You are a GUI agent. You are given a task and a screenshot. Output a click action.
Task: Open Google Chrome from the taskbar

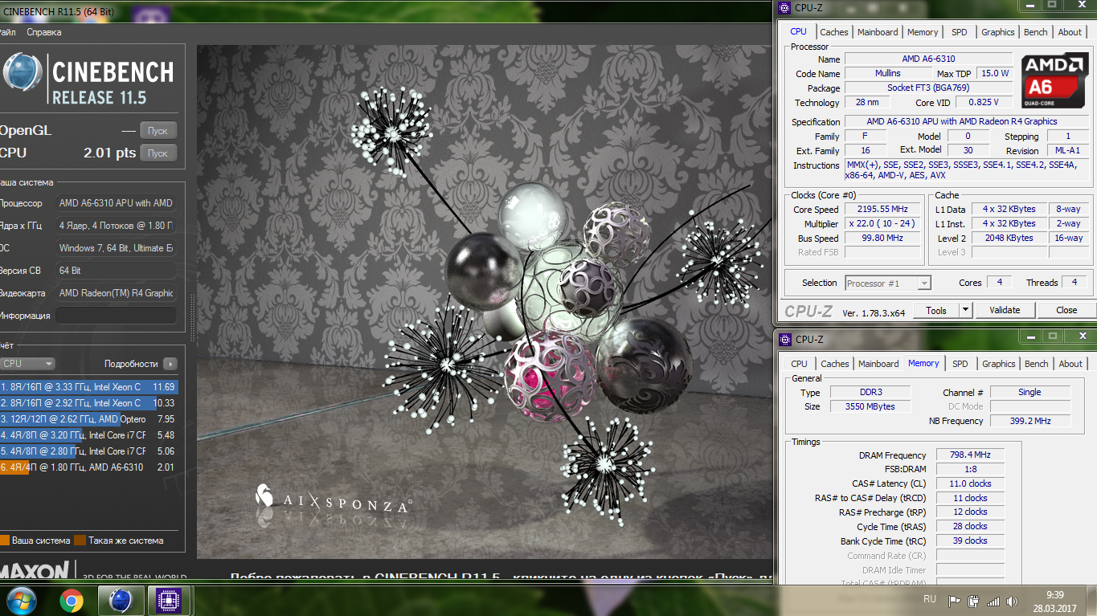click(72, 601)
